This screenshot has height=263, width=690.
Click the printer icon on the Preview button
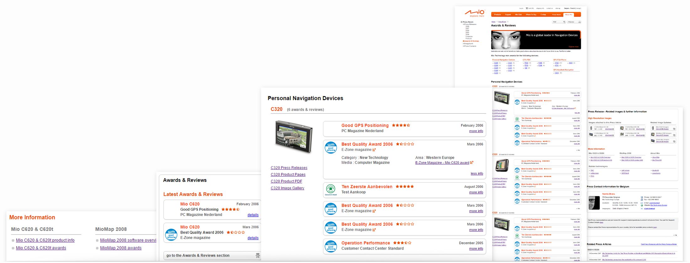coord(579,22)
